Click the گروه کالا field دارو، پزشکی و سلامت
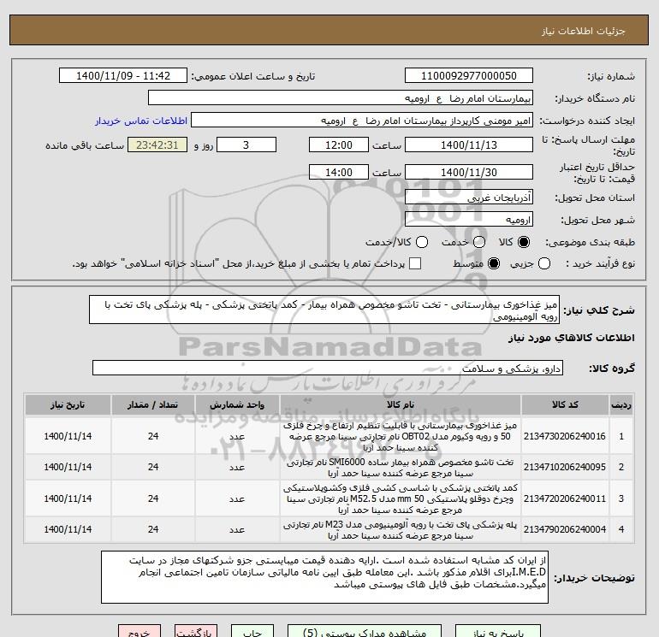Viewport: 659px width, 637px height. click(328, 368)
